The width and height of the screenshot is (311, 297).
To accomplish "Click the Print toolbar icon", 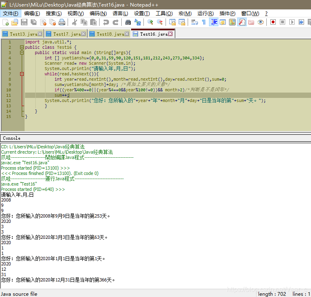I will pos(62,22).
